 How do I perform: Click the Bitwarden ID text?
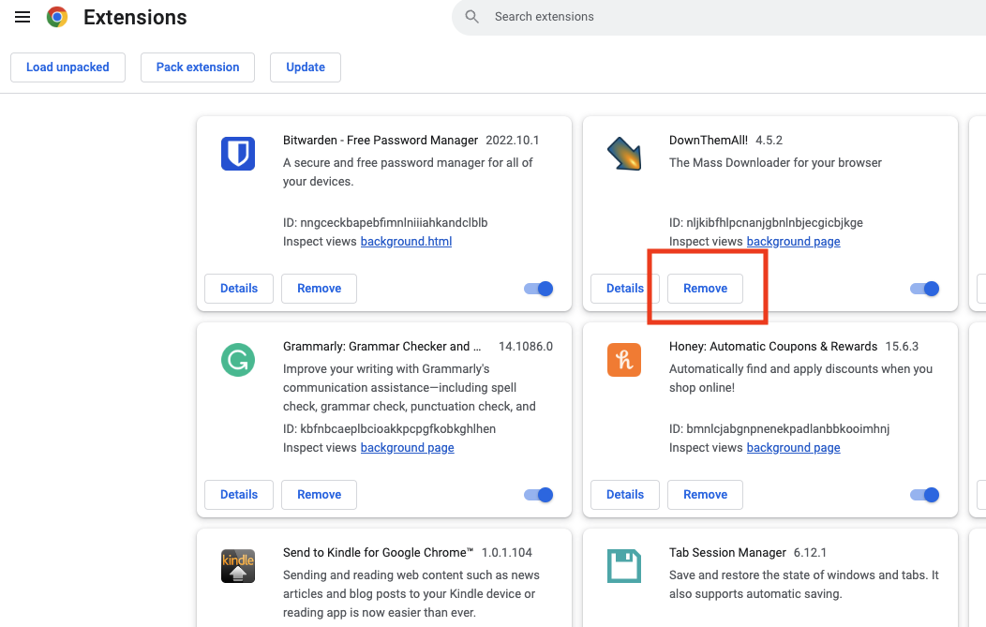tap(385, 223)
